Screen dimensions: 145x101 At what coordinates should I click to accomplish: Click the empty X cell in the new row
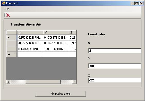click(30, 55)
